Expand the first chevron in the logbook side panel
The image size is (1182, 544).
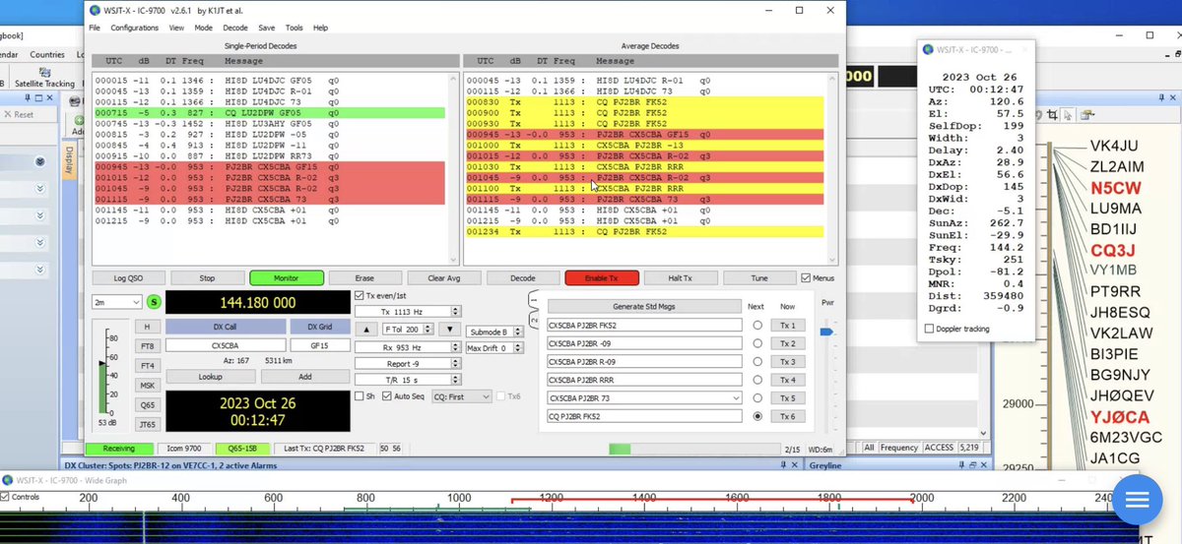click(x=40, y=161)
